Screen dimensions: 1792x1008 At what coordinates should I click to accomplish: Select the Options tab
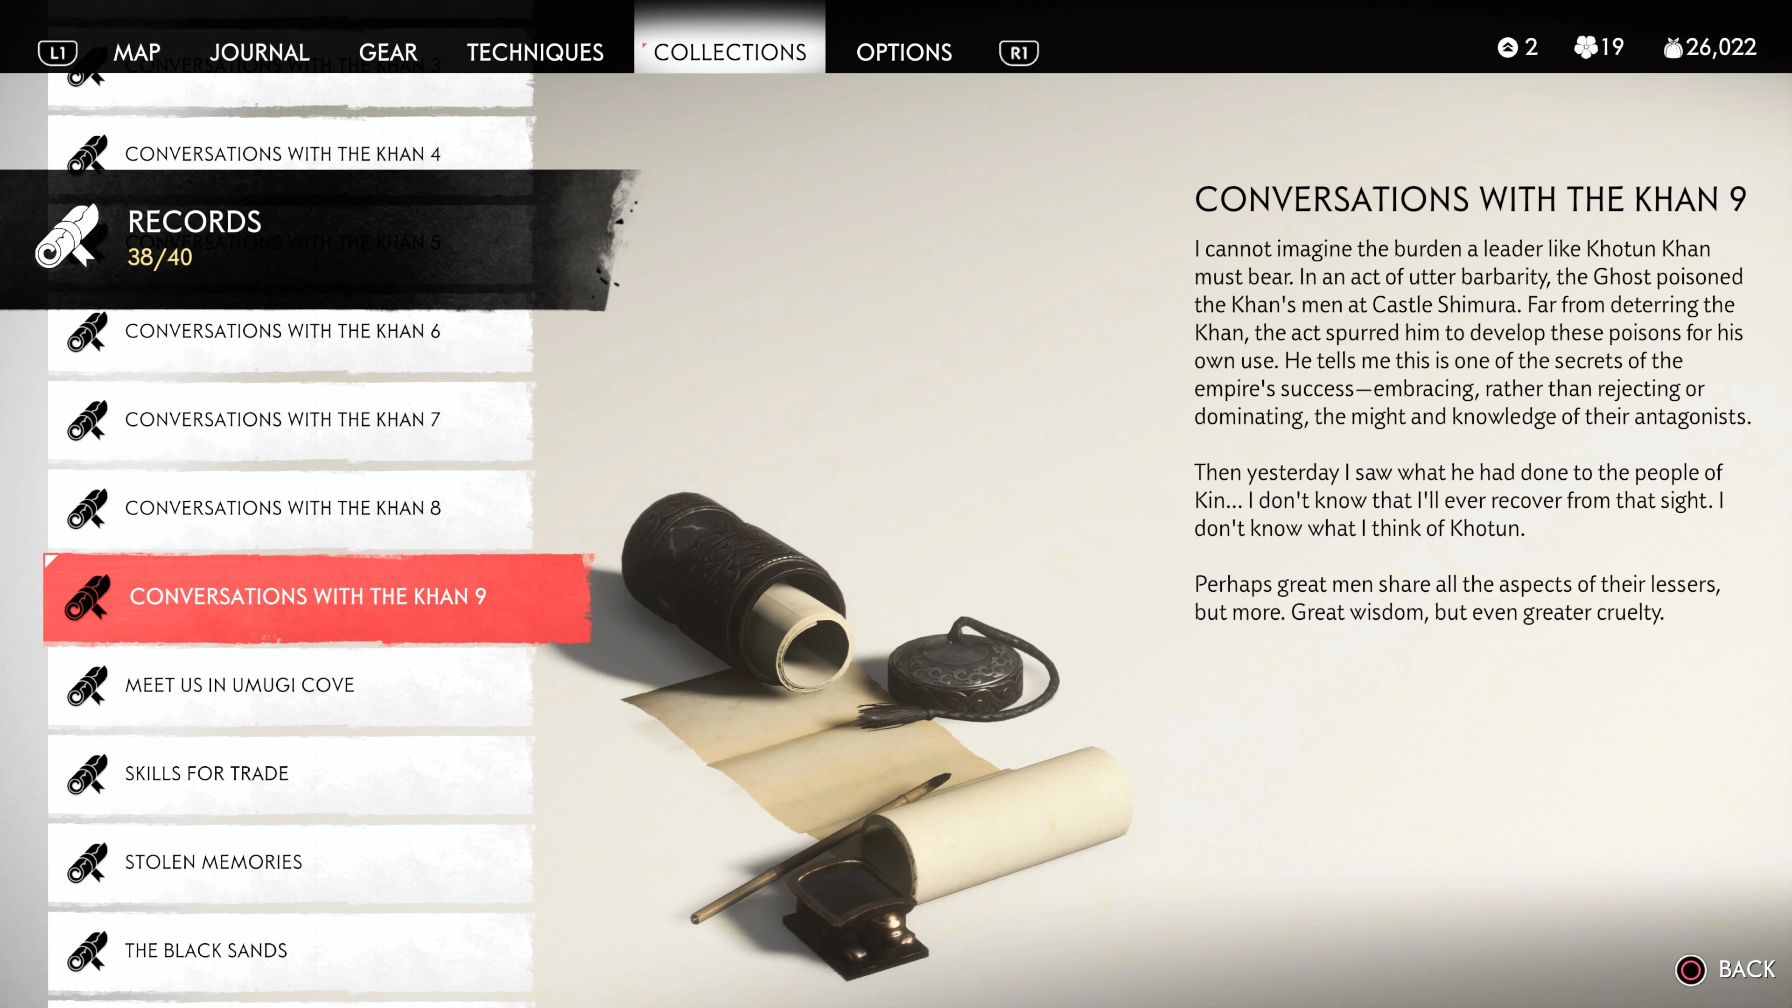903,53
